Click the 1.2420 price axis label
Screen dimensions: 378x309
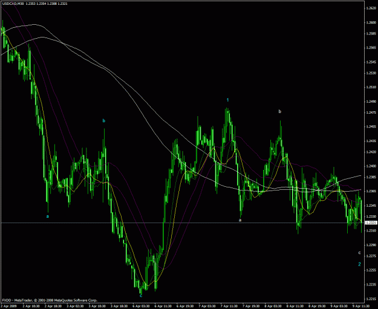[x=371, y=152]
